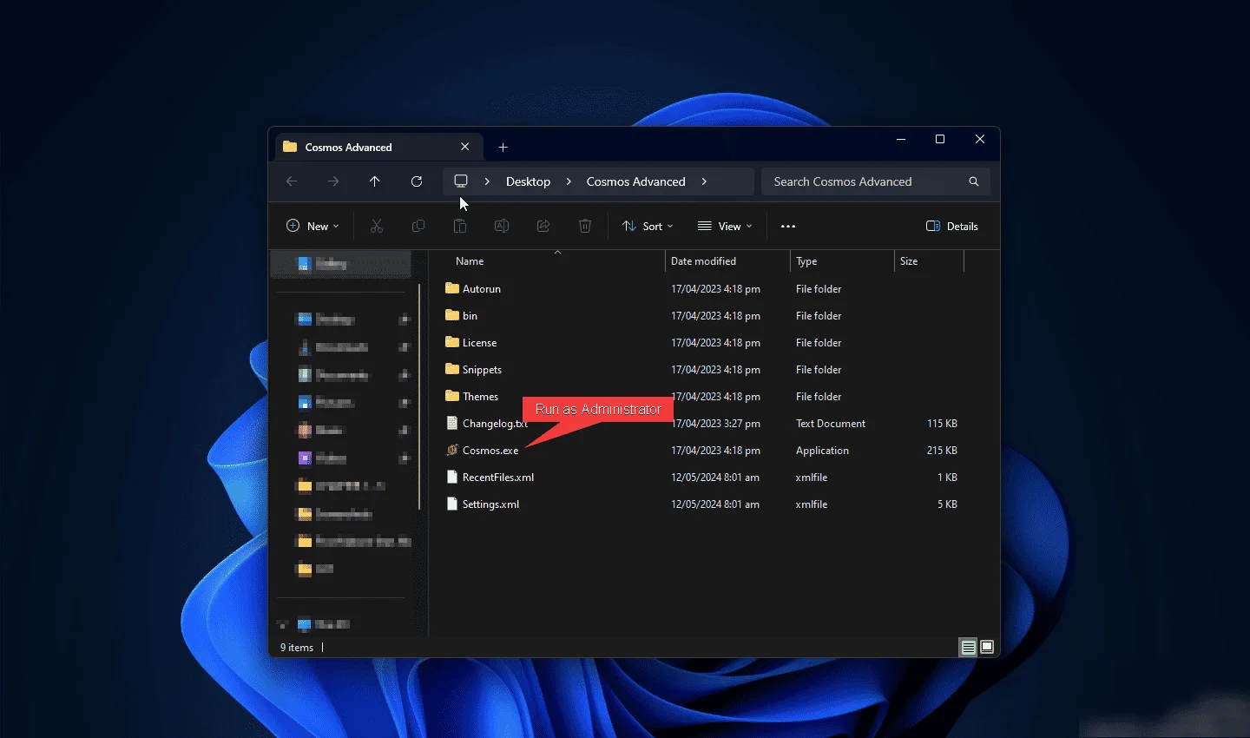
Task: Select the Autorun folder icon
Action: click(451, 288)
